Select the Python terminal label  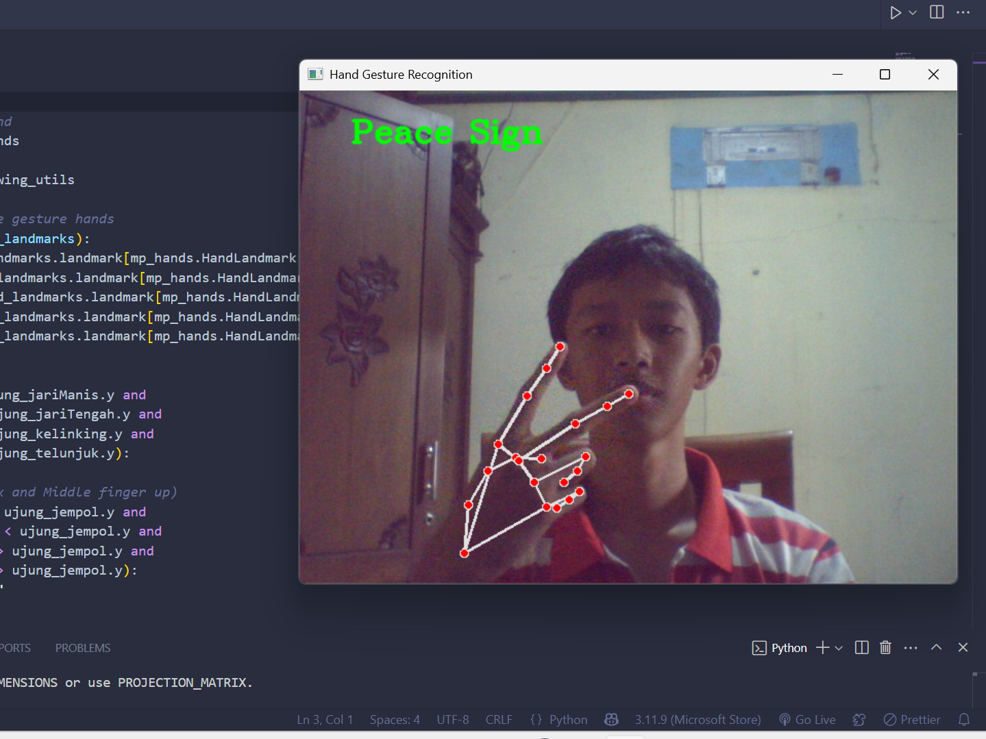[780, 648]
